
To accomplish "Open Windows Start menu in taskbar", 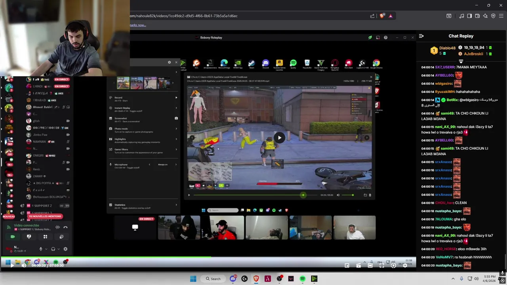I will click(193, 279).
